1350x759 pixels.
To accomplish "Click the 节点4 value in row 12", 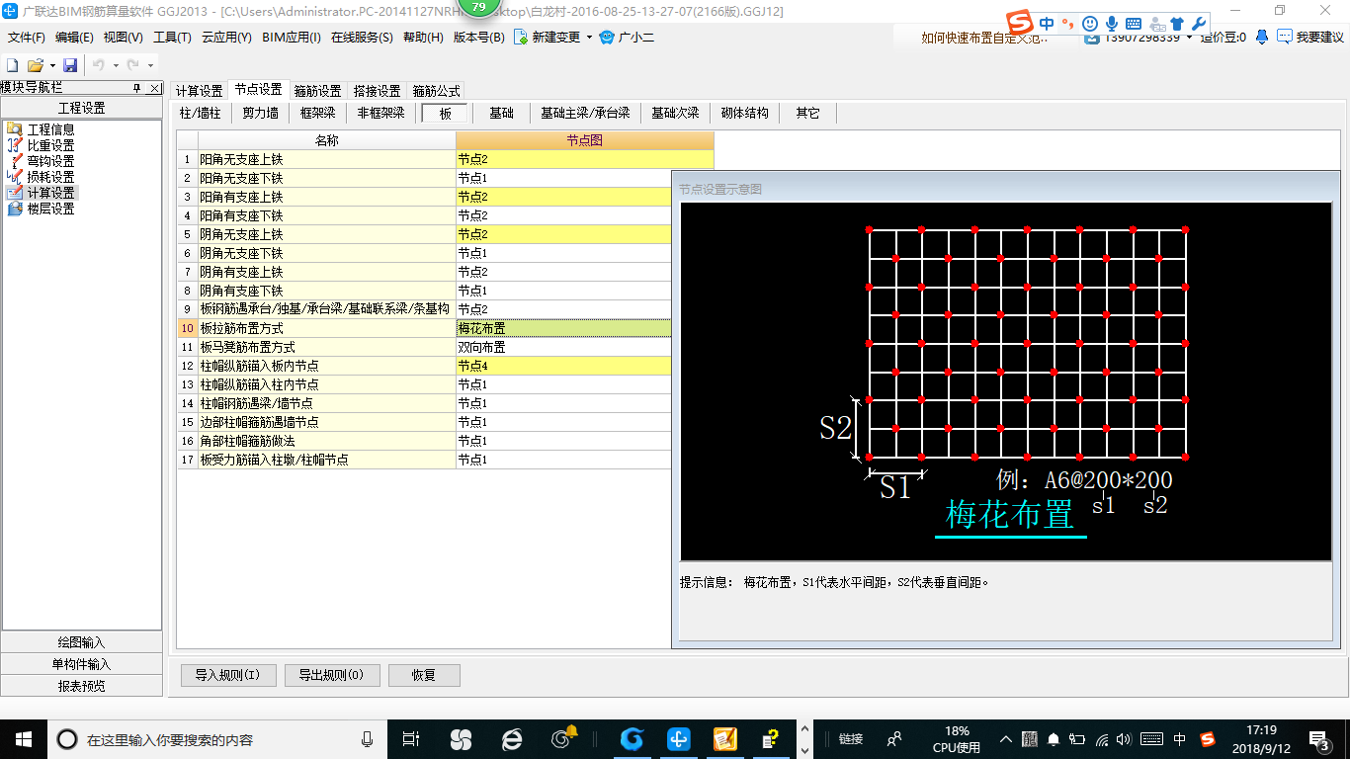I will coord(563,366).
